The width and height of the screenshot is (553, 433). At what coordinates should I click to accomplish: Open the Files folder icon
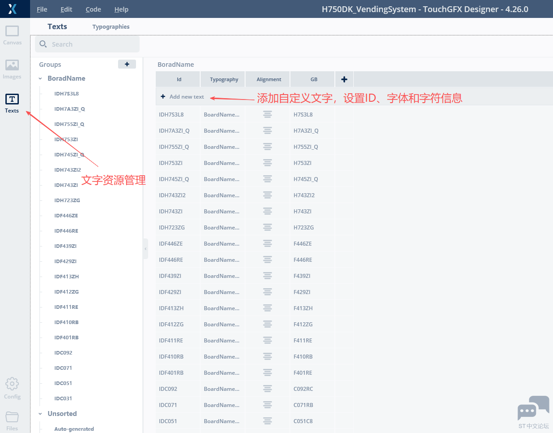point(12,420)
